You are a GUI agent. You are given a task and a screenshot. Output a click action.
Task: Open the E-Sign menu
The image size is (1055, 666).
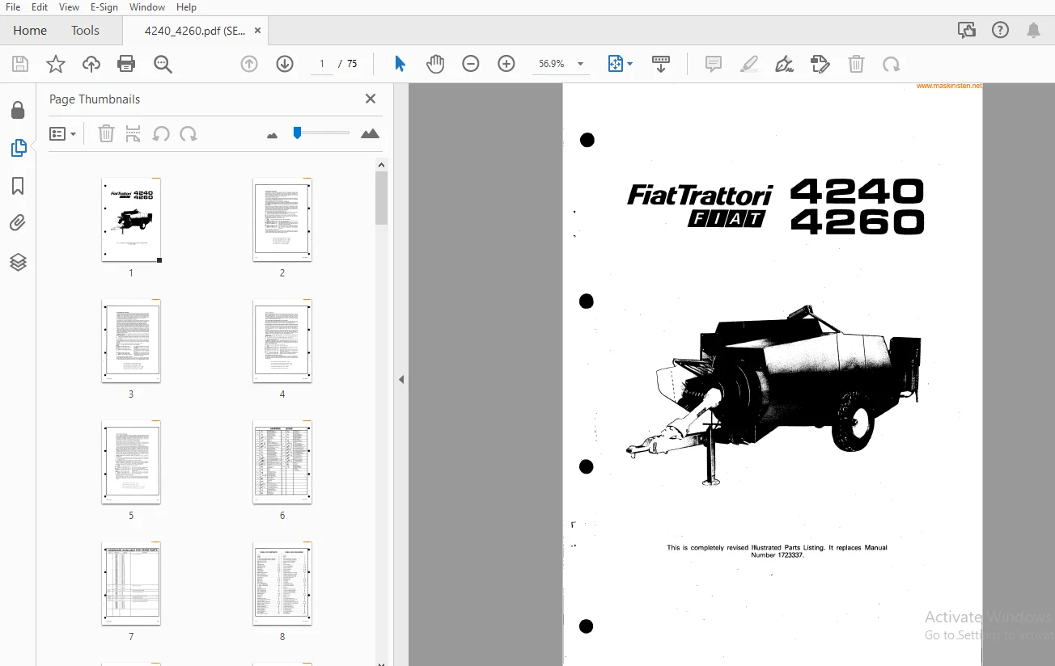click(x=104, y=7)
